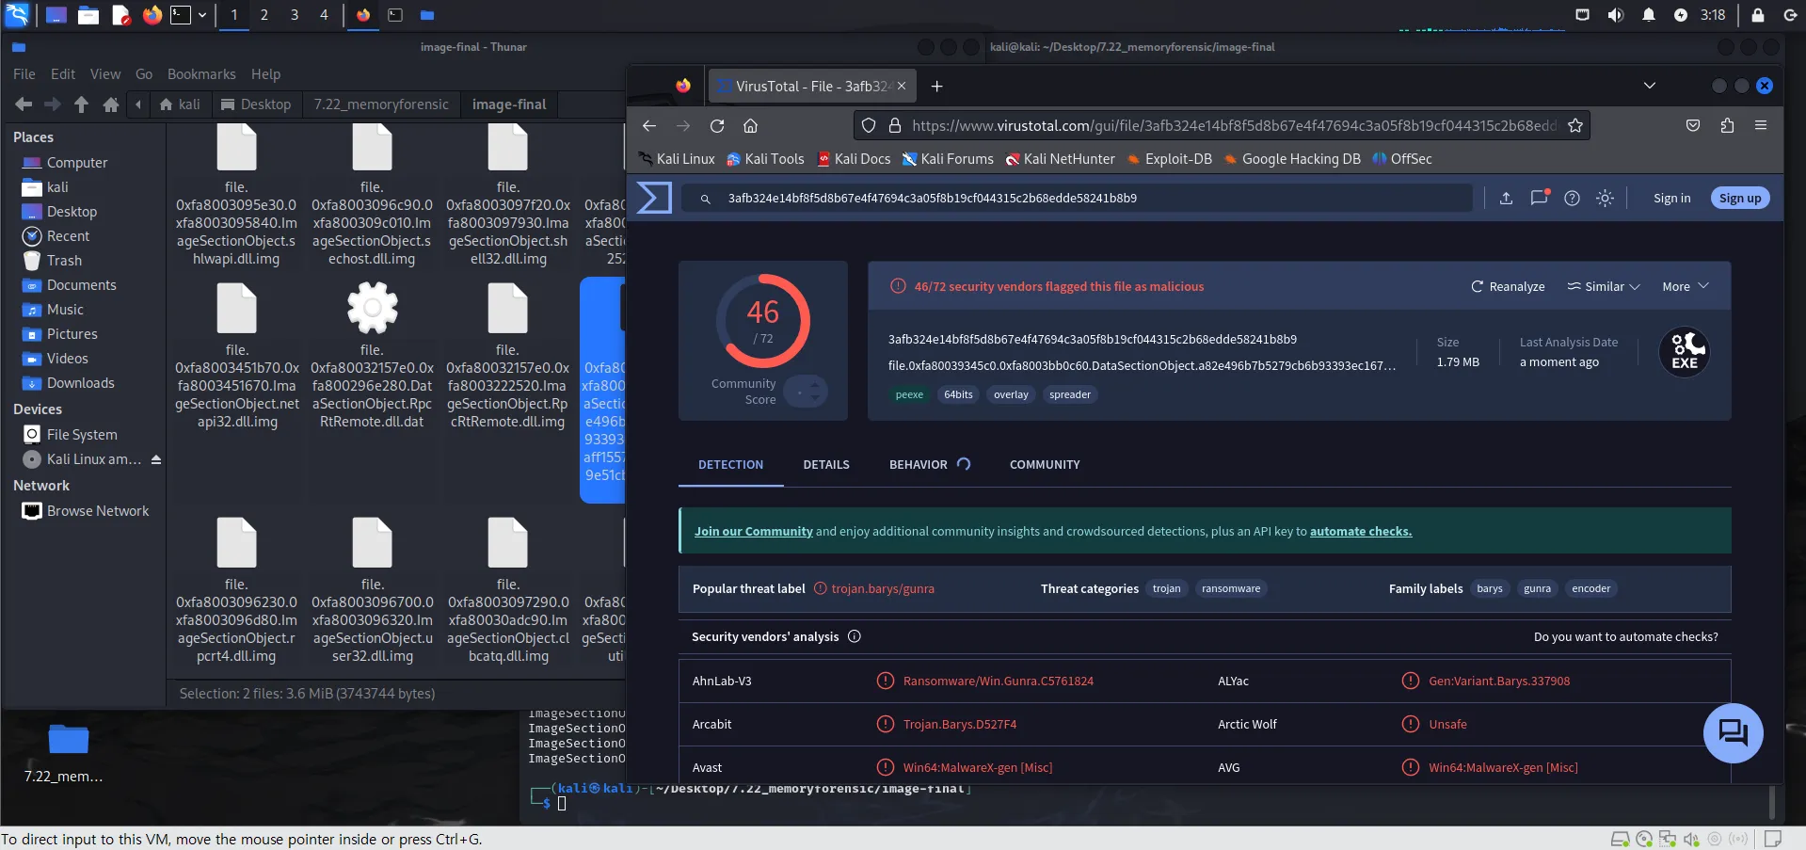Open the Kali Tools bookmark
This screenshot has width=1806, height=850.
point(765,159)
